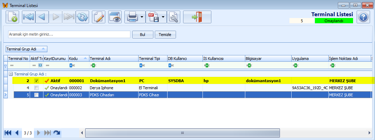Collapse the Terminal Grup Adı group row
This screenshot has height=140, width=375.
coord(11,74)
